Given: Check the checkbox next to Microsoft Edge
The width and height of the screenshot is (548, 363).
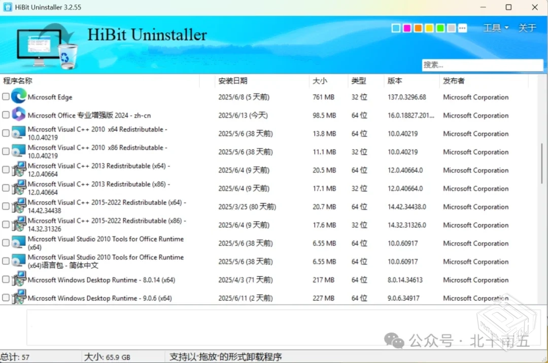Looking at the screenshot, I should (6, 96).
